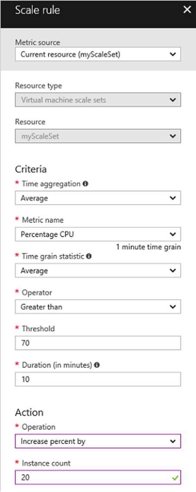Click the green checkmark in Instance count
The image size is (196, 492).
175,478
